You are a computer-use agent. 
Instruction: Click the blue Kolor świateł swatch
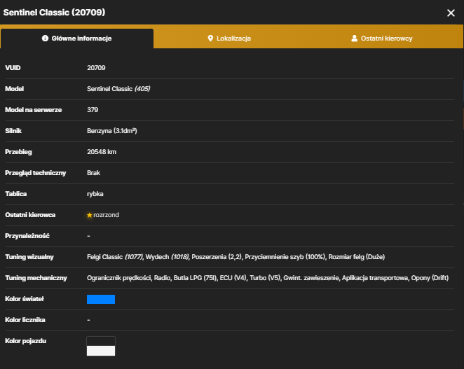[101, 299]
